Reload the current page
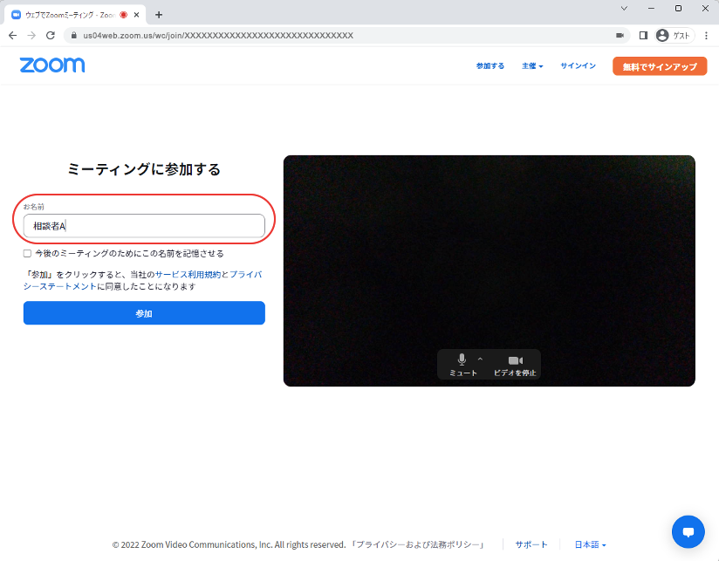This screenshot has height=561, width=719. click(x=51, y=35)
